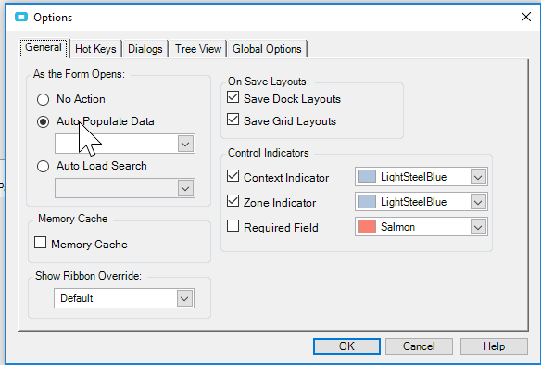Screen dimensions: 541x365
Task: Click the Options dialog title icon
Action: point(21,17)
